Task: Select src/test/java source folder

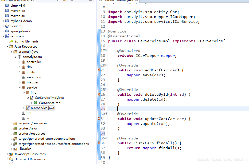Action: (28, 128)
